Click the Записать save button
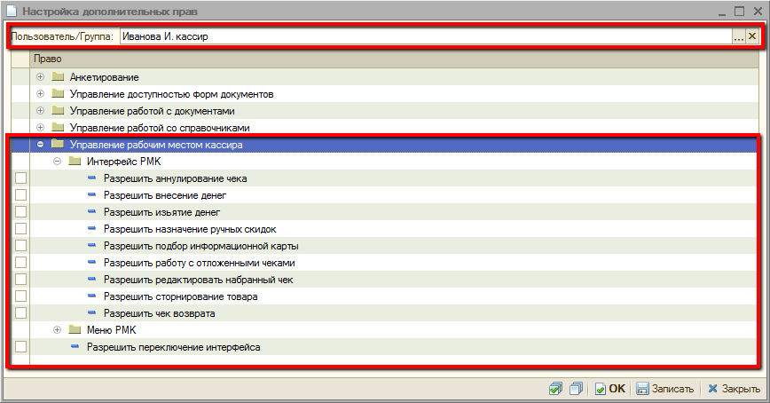 (x=664, y=389)
